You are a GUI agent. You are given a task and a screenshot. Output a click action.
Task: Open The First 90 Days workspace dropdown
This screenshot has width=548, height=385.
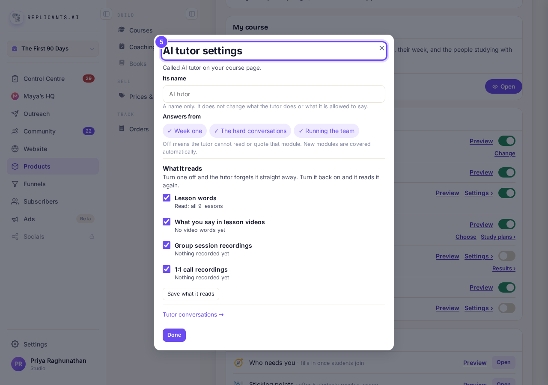[53, 49]
